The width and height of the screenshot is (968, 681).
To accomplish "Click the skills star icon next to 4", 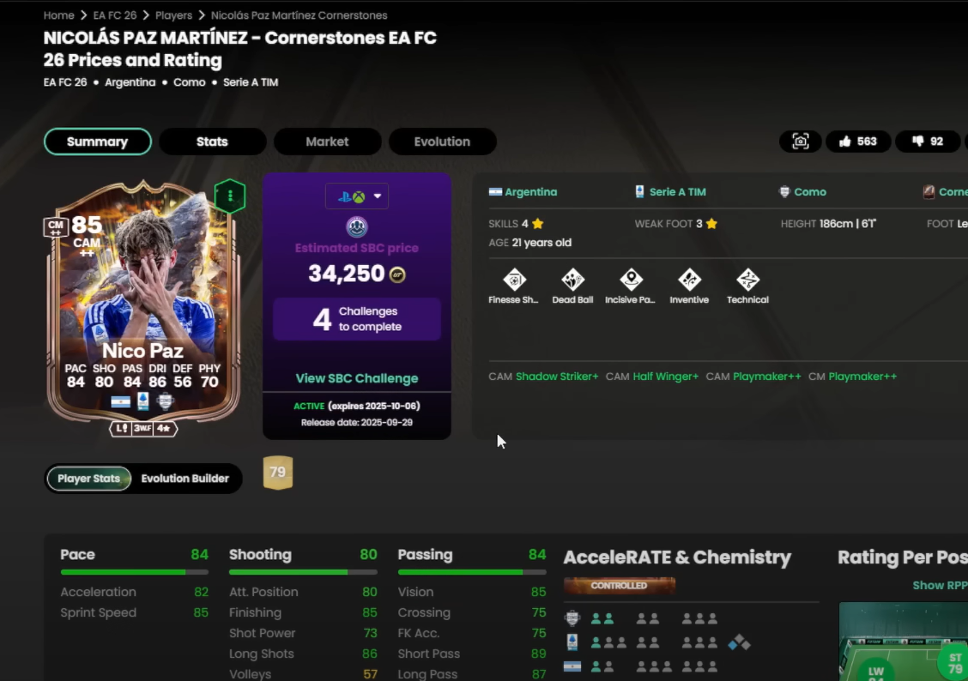I will point(538,223).
